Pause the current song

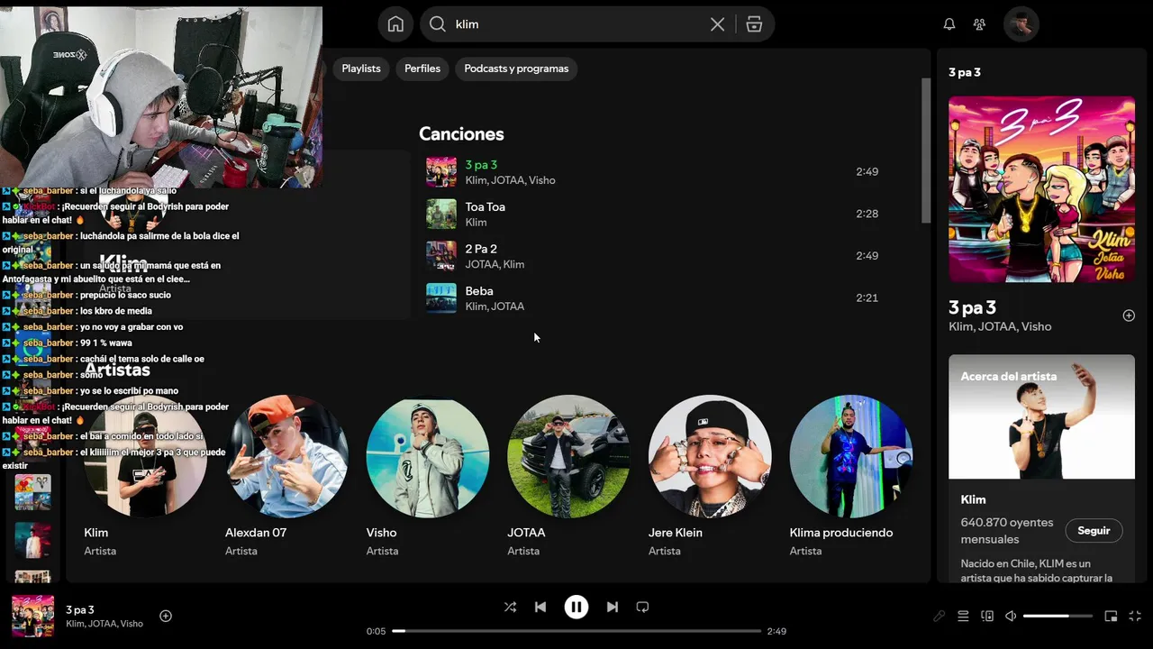tap(576, 607)
